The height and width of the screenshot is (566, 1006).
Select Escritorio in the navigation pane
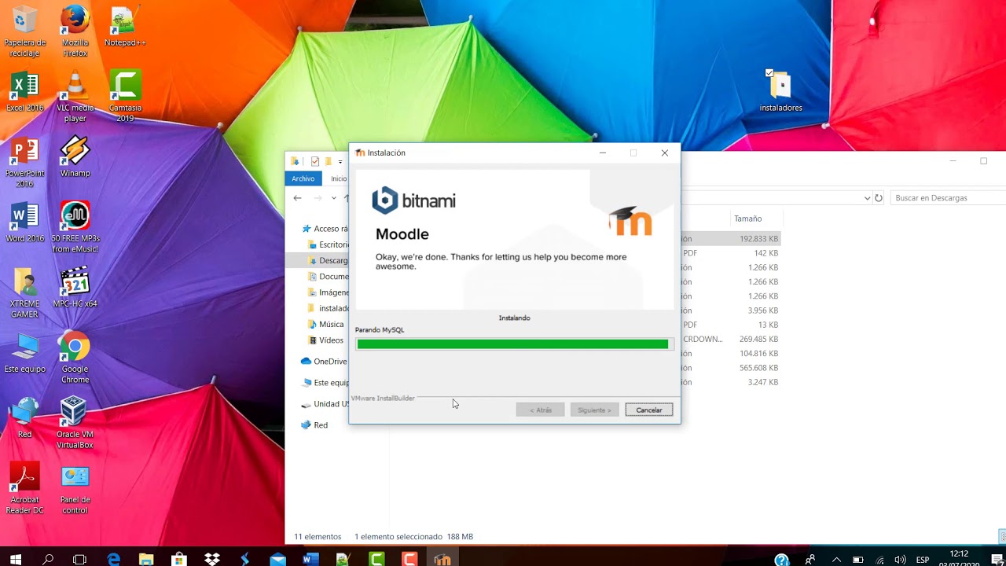coord(329,244)
